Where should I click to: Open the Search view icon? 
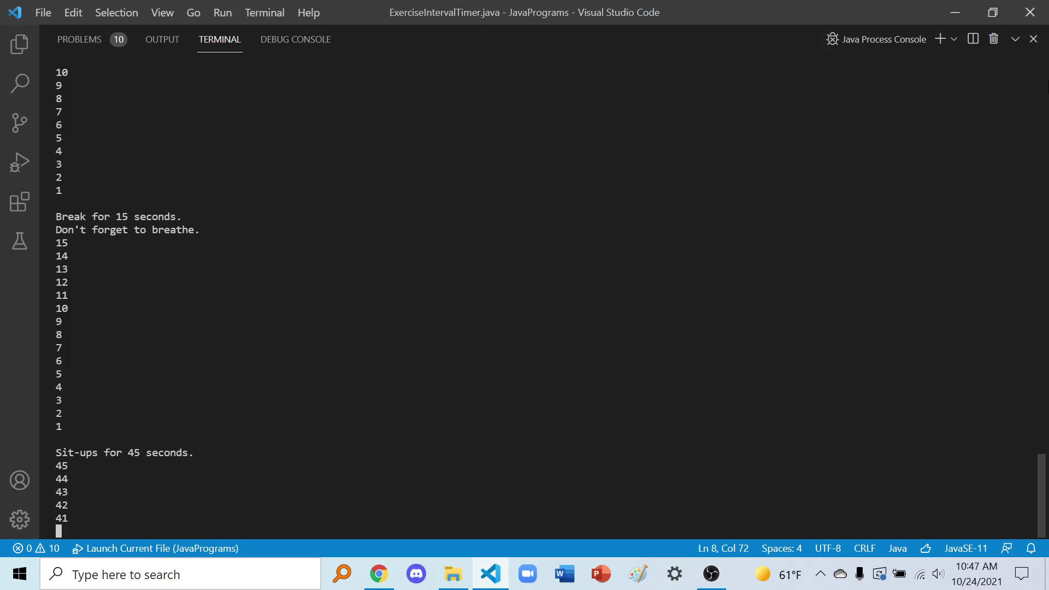pyautogui.click(x=20, y=84)
